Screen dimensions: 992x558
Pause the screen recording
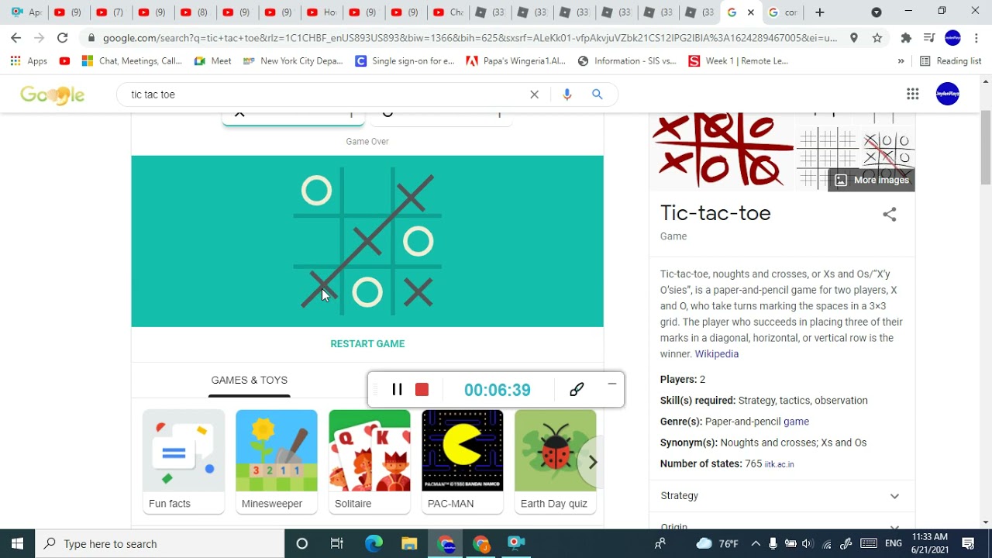click(397, 390)
